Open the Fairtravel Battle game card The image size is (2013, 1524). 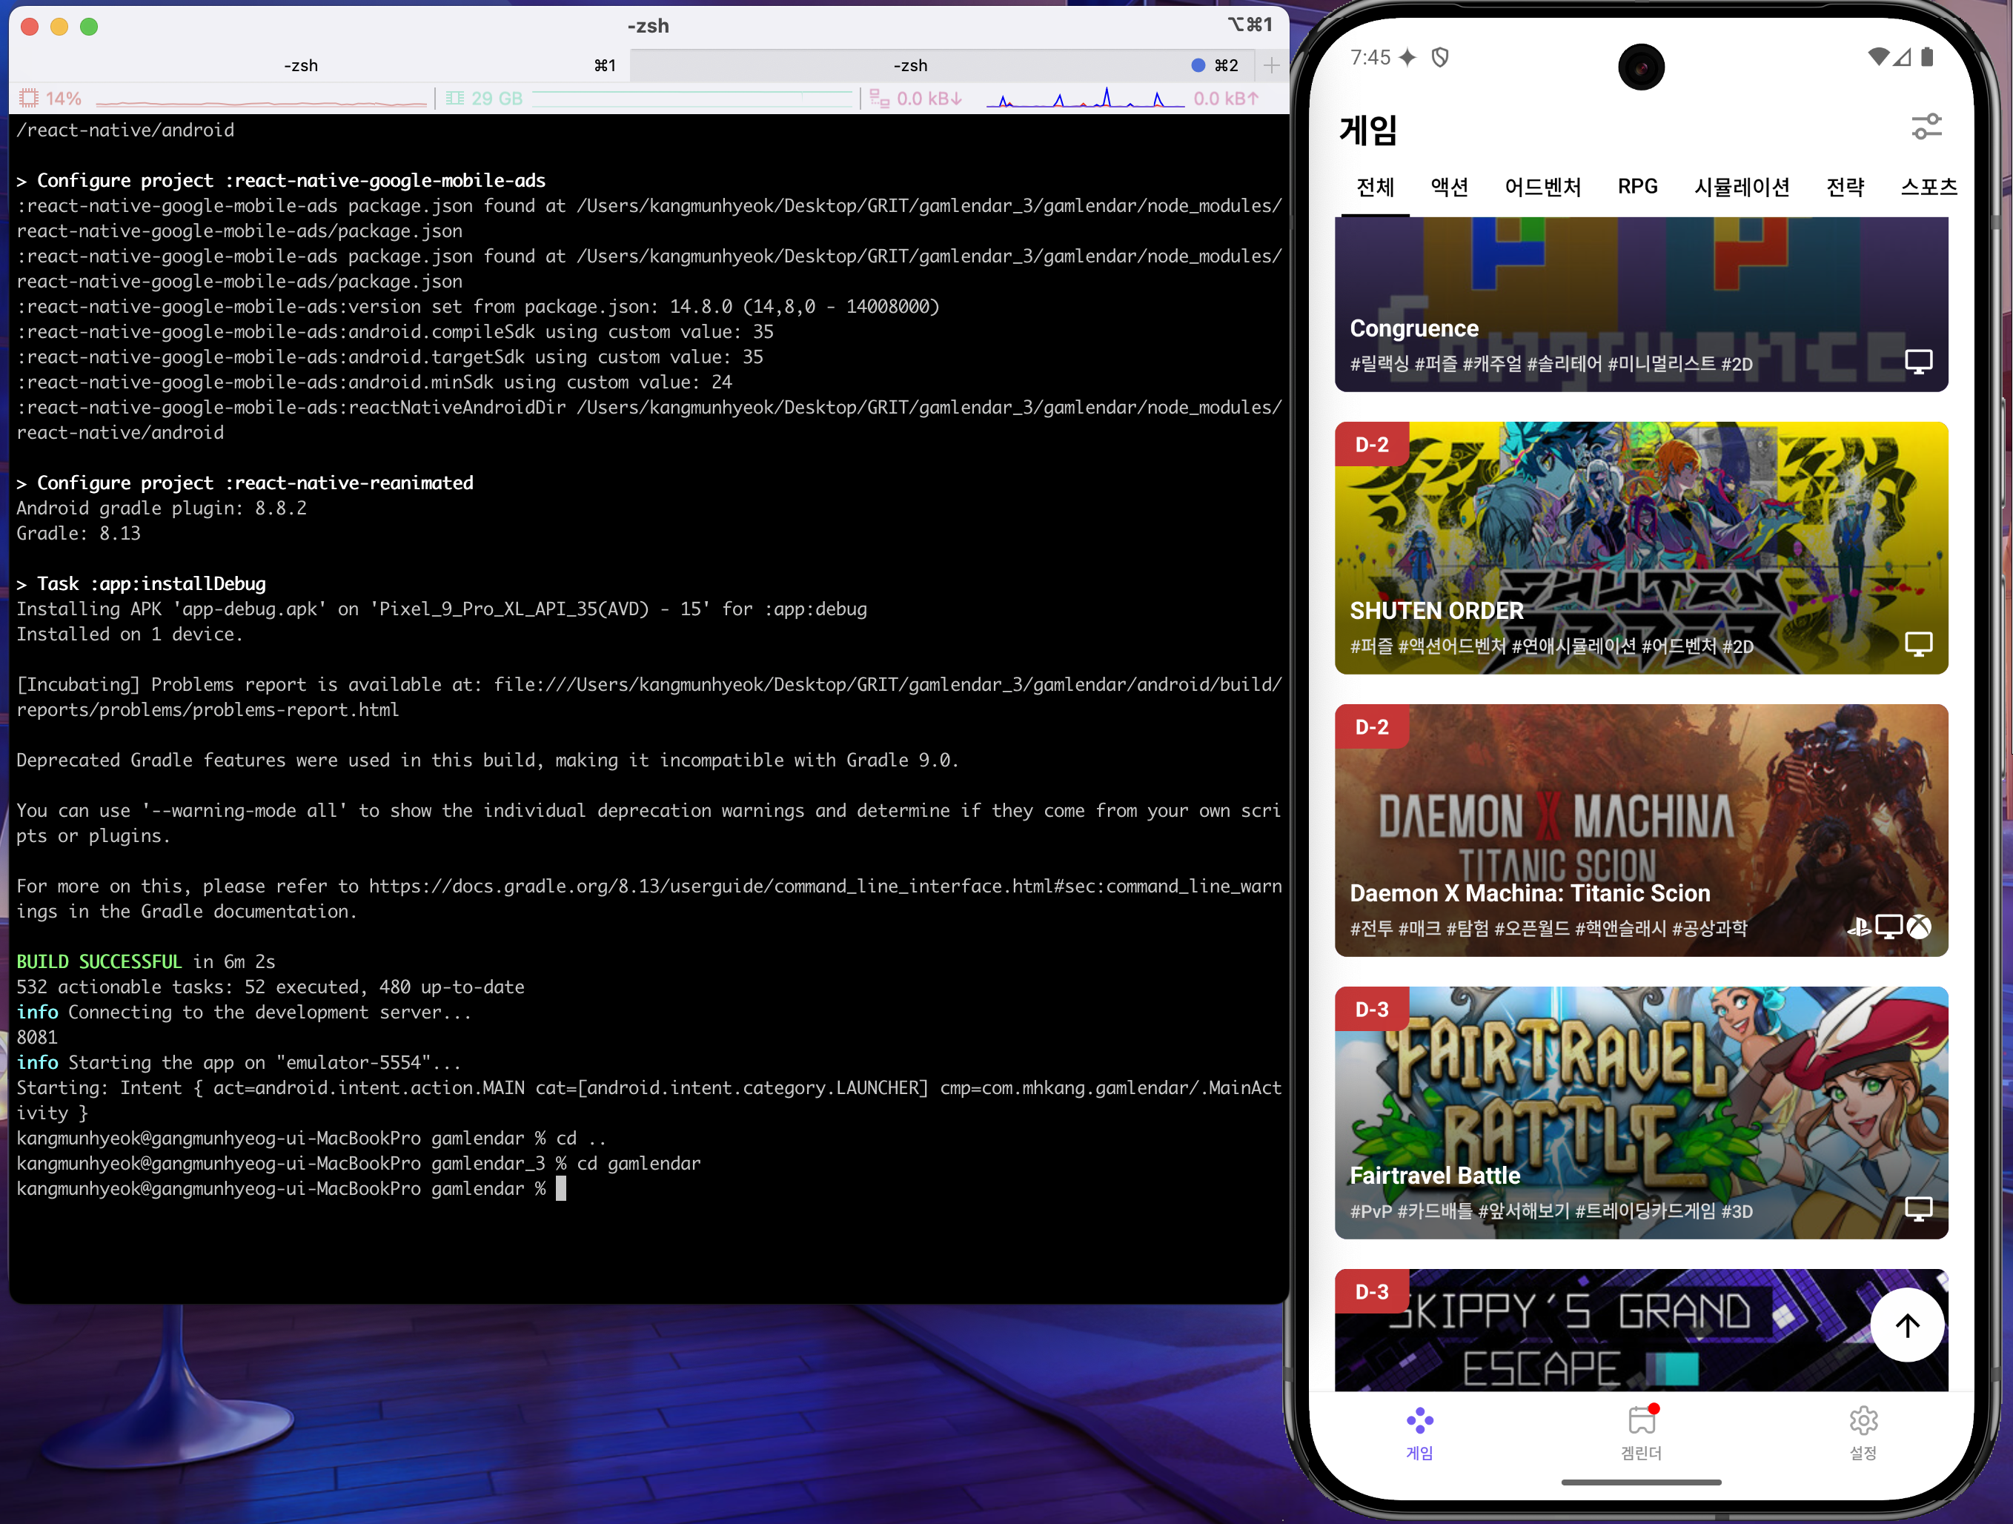click(x=1640, y=1112)
